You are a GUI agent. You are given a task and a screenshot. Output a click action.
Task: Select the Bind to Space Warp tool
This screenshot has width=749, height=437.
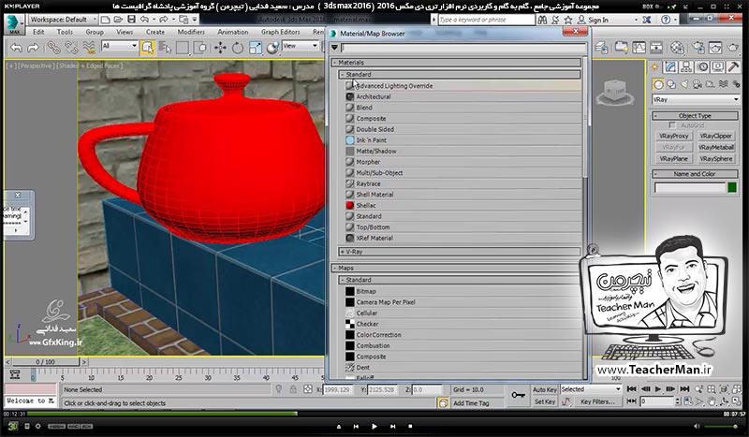pyautogui.click(x=89, y=48)
